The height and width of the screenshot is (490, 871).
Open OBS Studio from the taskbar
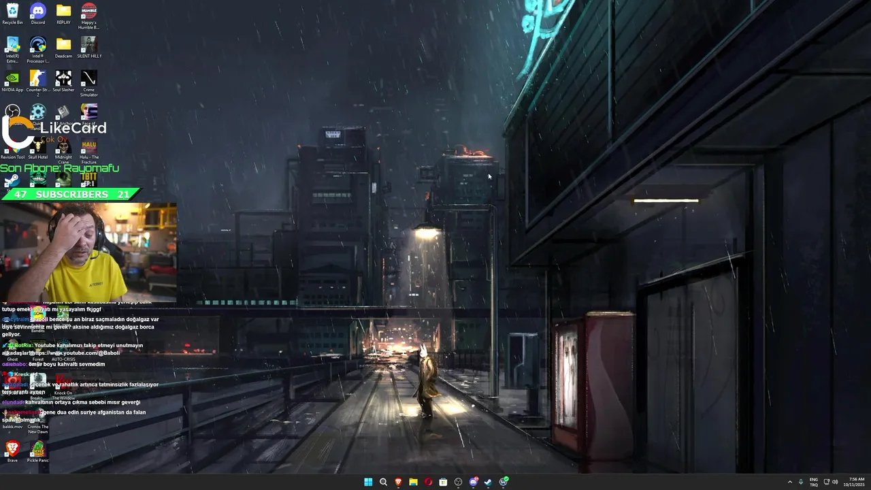[458, 482]
